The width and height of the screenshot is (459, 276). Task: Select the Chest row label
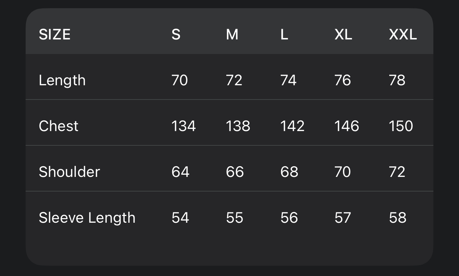(58, 126)
